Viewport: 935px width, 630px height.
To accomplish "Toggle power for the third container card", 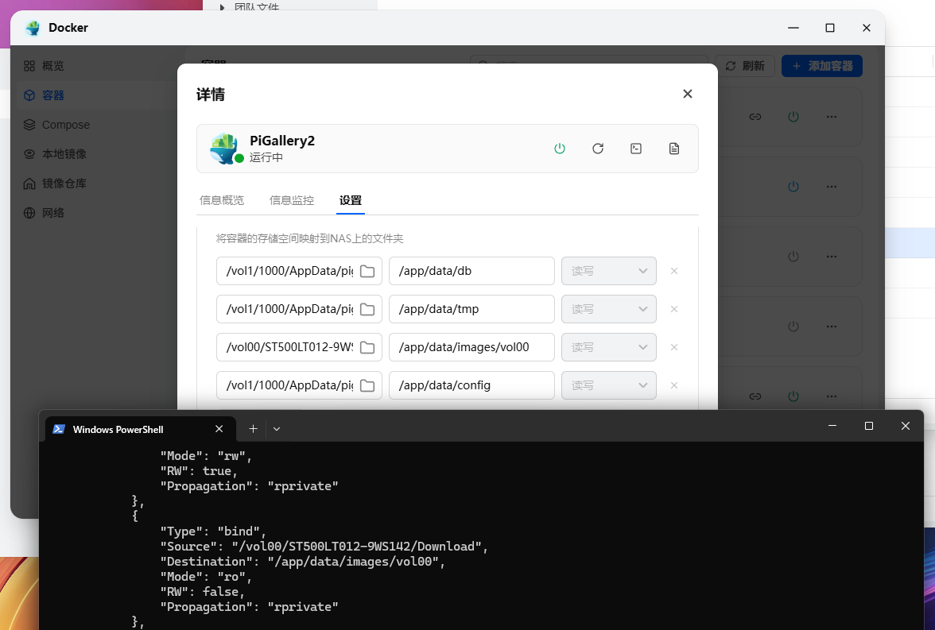I will pos(793,257).
